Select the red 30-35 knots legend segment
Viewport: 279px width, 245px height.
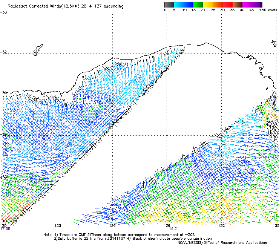[x=228, y=5]
